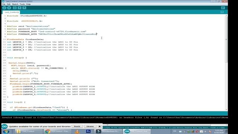Click the 'WiFi.begin (ssid, password);' line
Image resolution: width=238 pixels, height=134 pixels.
pos(31,66)
